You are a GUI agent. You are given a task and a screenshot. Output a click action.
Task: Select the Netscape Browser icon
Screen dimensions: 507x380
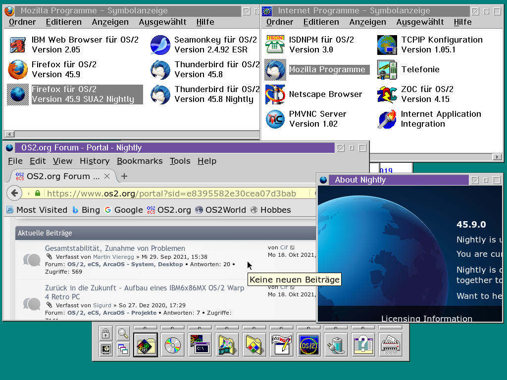pos(275,95)
